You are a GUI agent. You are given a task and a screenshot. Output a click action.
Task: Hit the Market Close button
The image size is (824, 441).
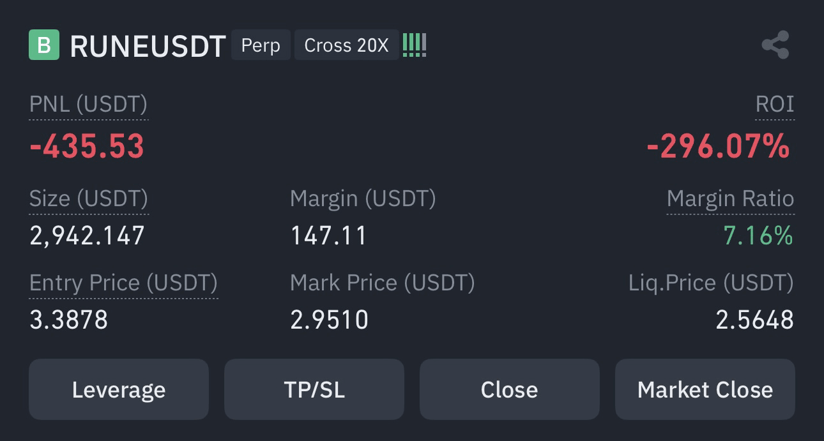click(705, 389)
